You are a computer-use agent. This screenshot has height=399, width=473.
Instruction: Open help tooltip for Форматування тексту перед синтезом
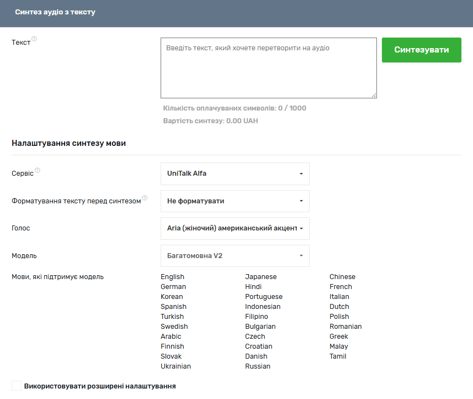145,198
